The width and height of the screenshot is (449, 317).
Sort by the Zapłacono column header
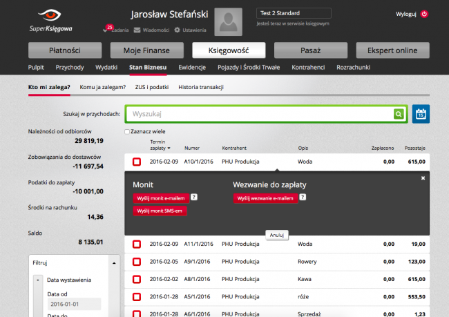tap(383, 148)
